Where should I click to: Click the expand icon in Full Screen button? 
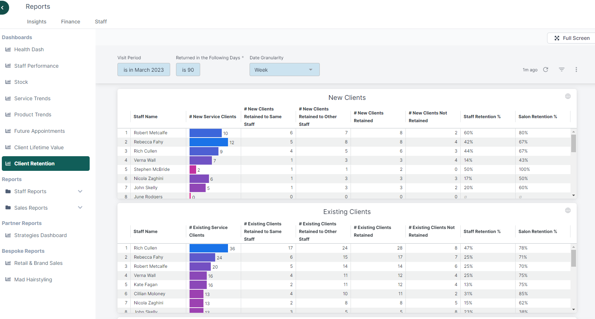tap(557, 38)
